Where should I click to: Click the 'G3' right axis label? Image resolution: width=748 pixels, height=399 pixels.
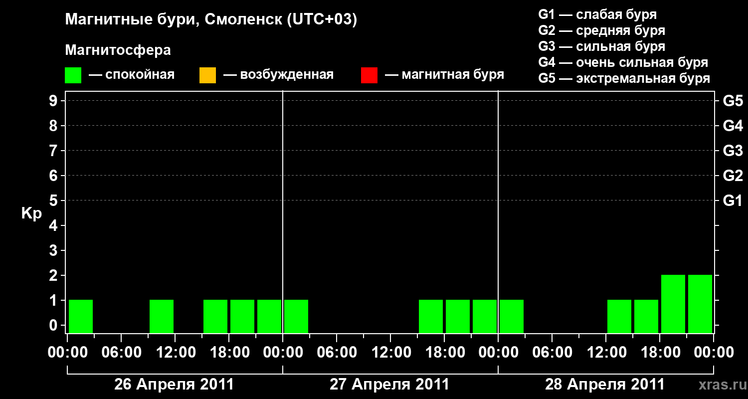click(x=733, y=151)
